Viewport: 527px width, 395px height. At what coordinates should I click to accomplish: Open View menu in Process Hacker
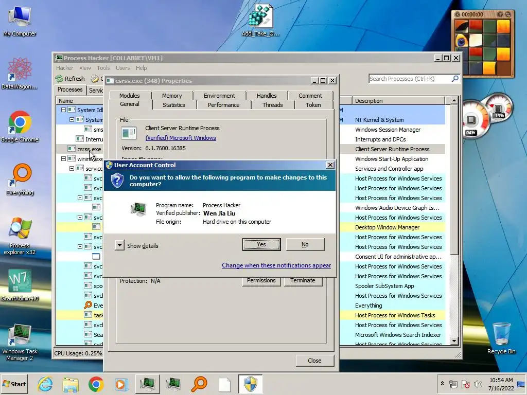(85, 68)
